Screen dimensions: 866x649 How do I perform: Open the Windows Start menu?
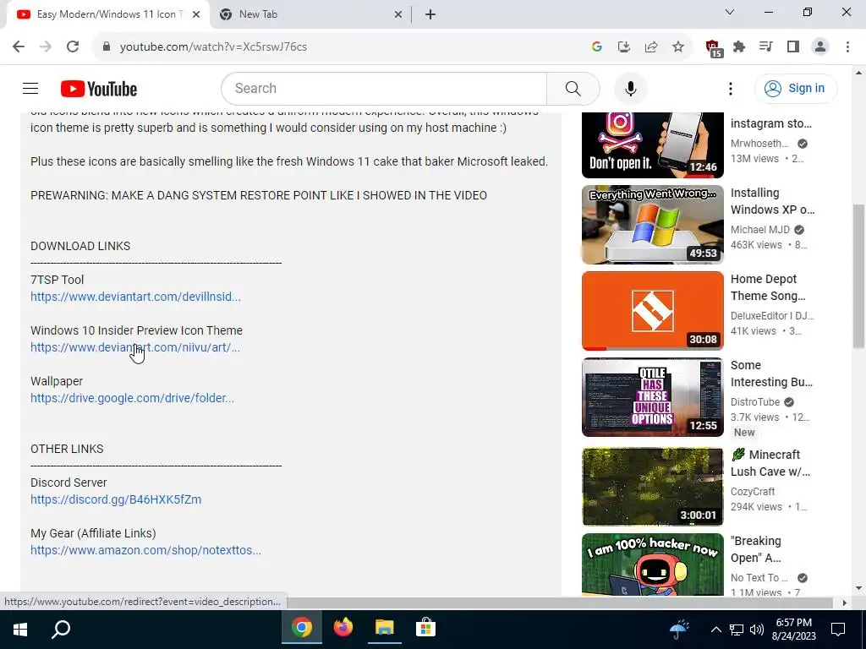pyautogui.click(x=20, y=629)
